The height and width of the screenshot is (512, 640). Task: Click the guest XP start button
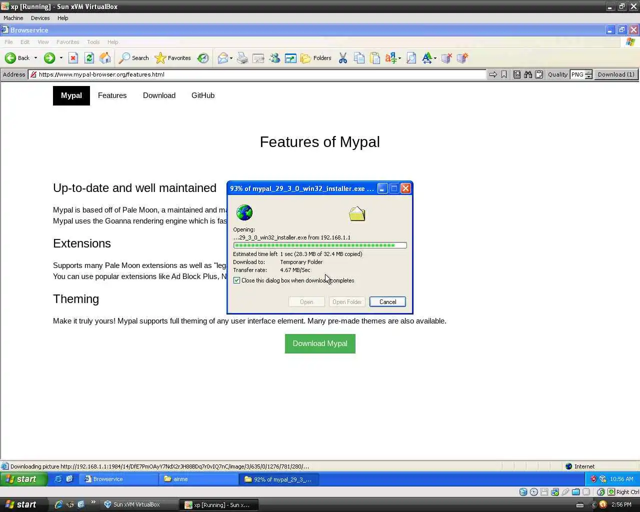click(x=23, y=479)
